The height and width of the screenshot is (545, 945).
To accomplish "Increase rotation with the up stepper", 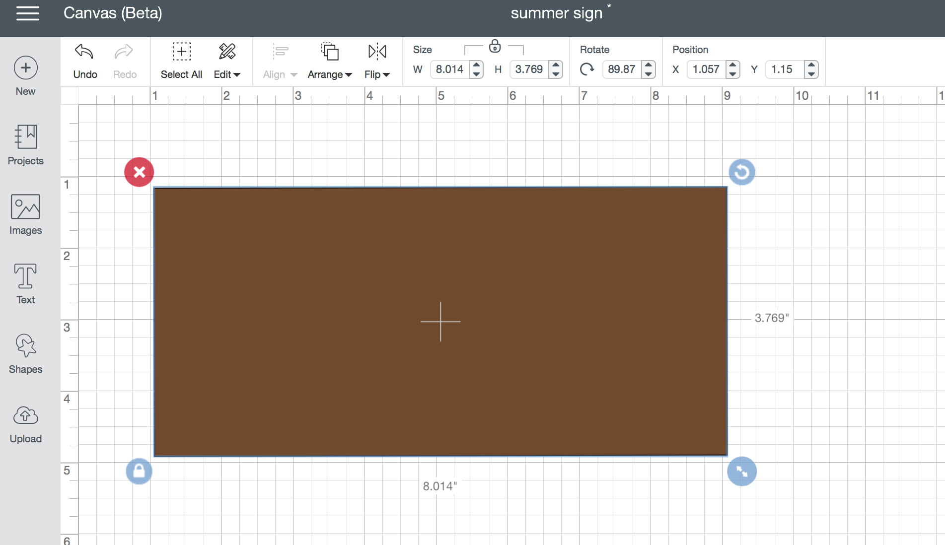I will 648,65.
